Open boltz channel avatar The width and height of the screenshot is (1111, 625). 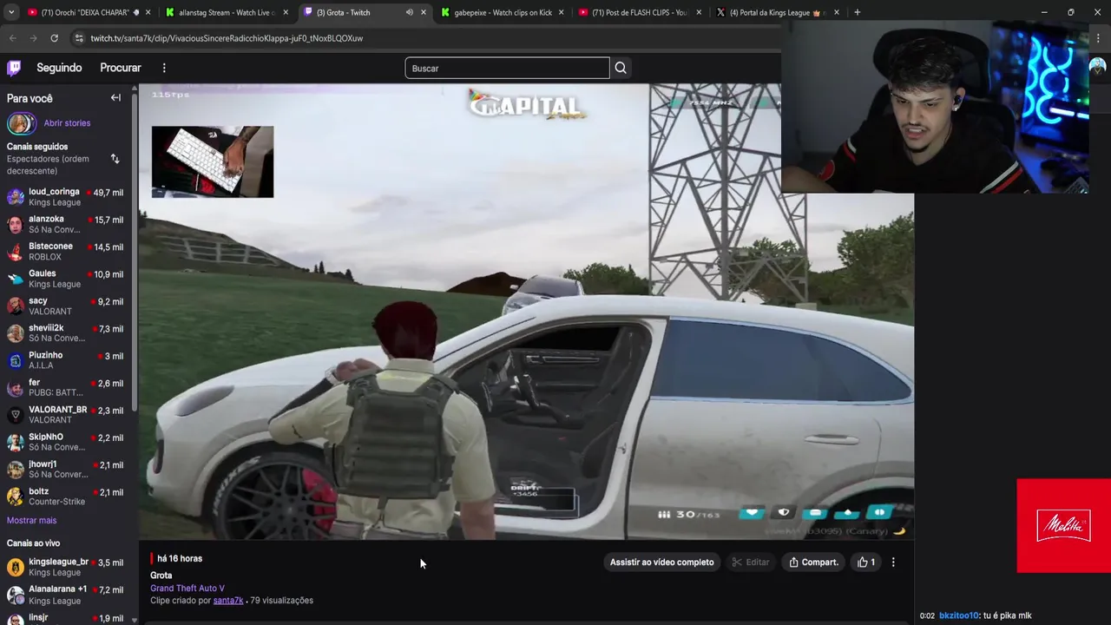[x=16, y=497]
